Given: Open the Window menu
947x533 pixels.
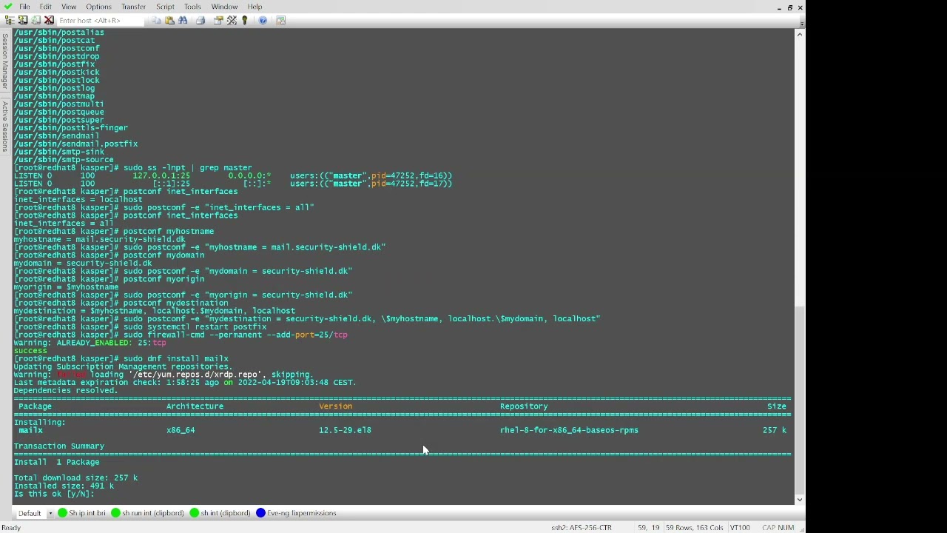Looking at the screenshot, I should tap(224, 7).
